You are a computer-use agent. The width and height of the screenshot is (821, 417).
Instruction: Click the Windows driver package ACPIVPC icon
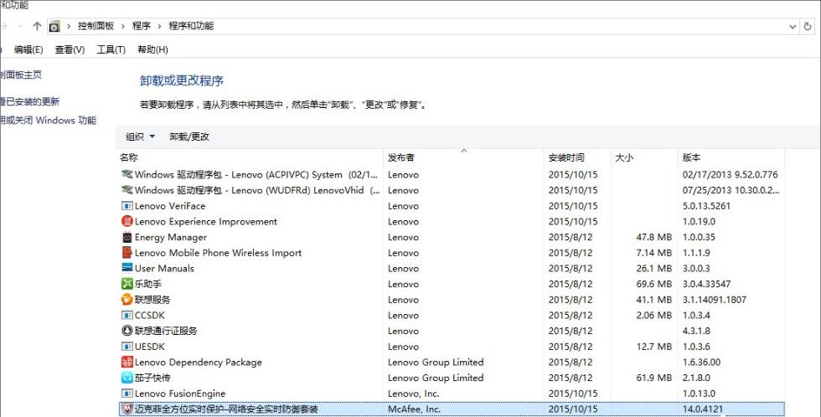[x=127, y=174]
